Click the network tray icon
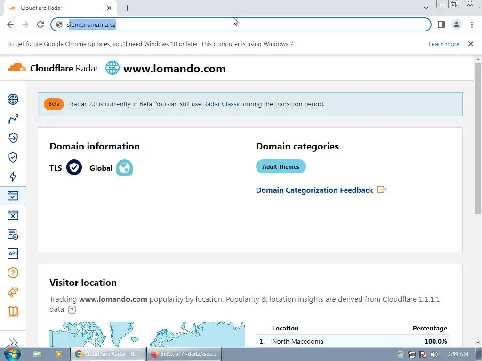The width and height of the screenshot is (482, 361). pyautogui.click(x=411, y=354)
